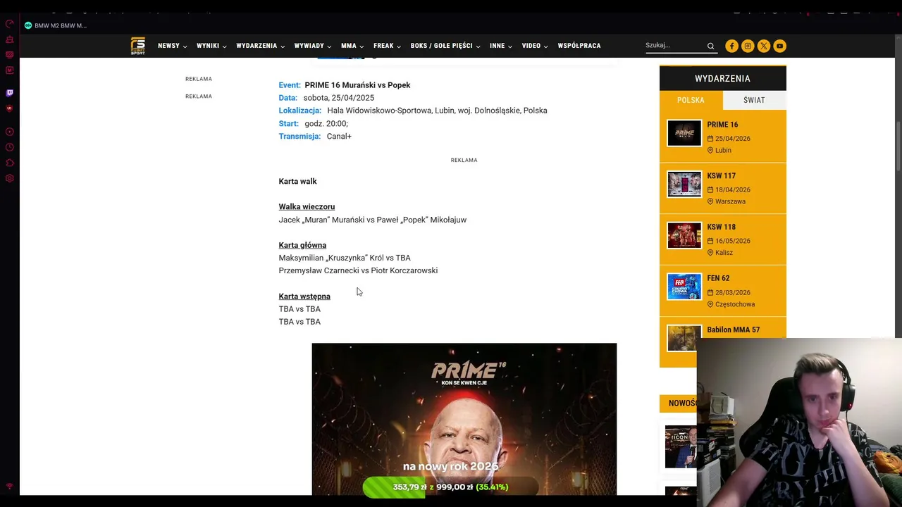Open the Facebook social icon

coord(731,46)
